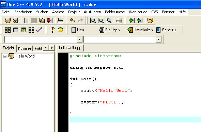Screen dimensions: 201x132
Task: Open the left class combo box arrow
Action: click(79, 39)
